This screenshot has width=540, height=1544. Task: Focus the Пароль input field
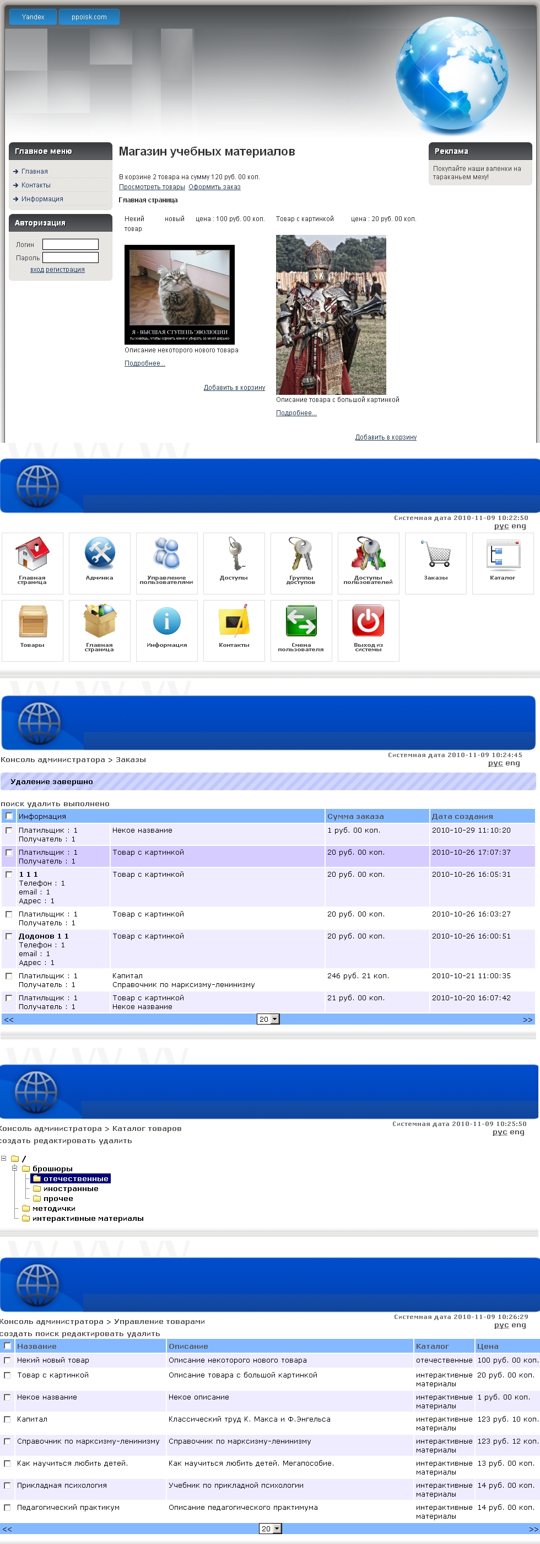point(71,257)
